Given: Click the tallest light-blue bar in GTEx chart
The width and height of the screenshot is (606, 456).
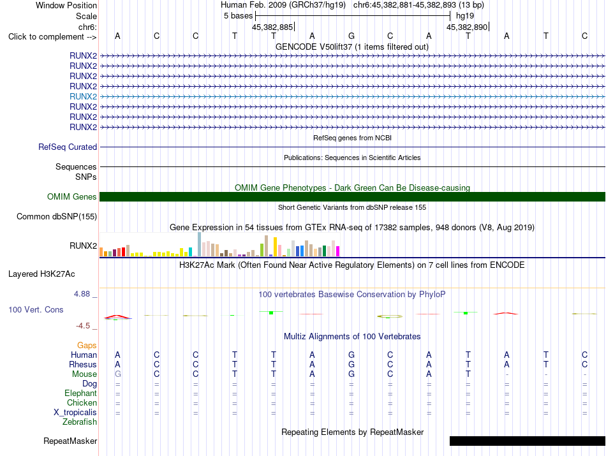Looking at the screenshot, I should point(200,244).
